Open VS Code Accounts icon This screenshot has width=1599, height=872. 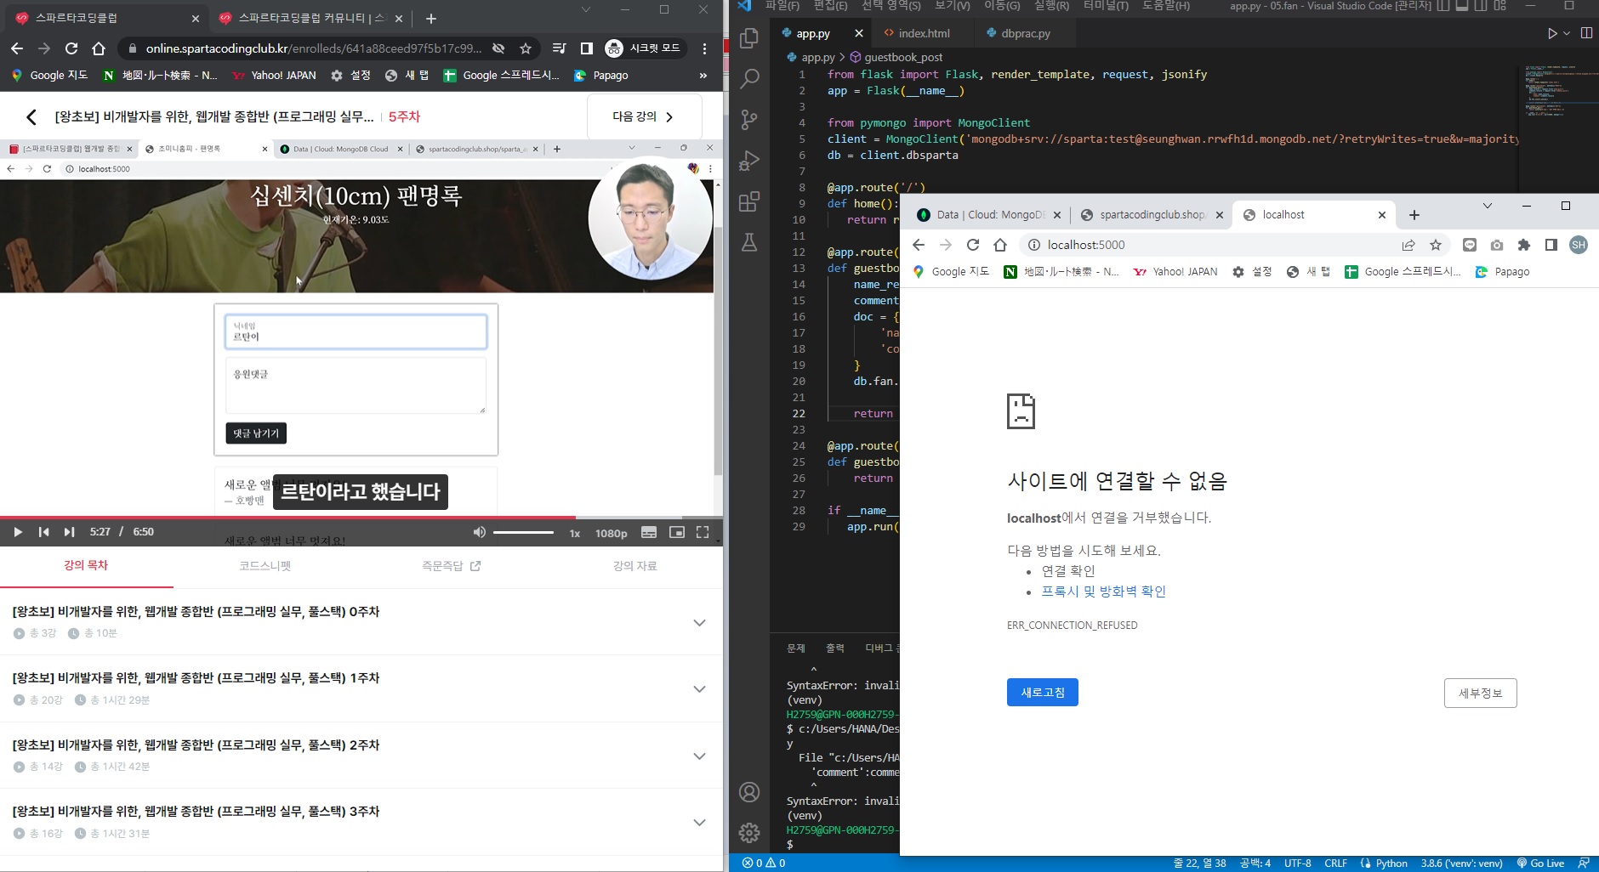click(749, 792)
